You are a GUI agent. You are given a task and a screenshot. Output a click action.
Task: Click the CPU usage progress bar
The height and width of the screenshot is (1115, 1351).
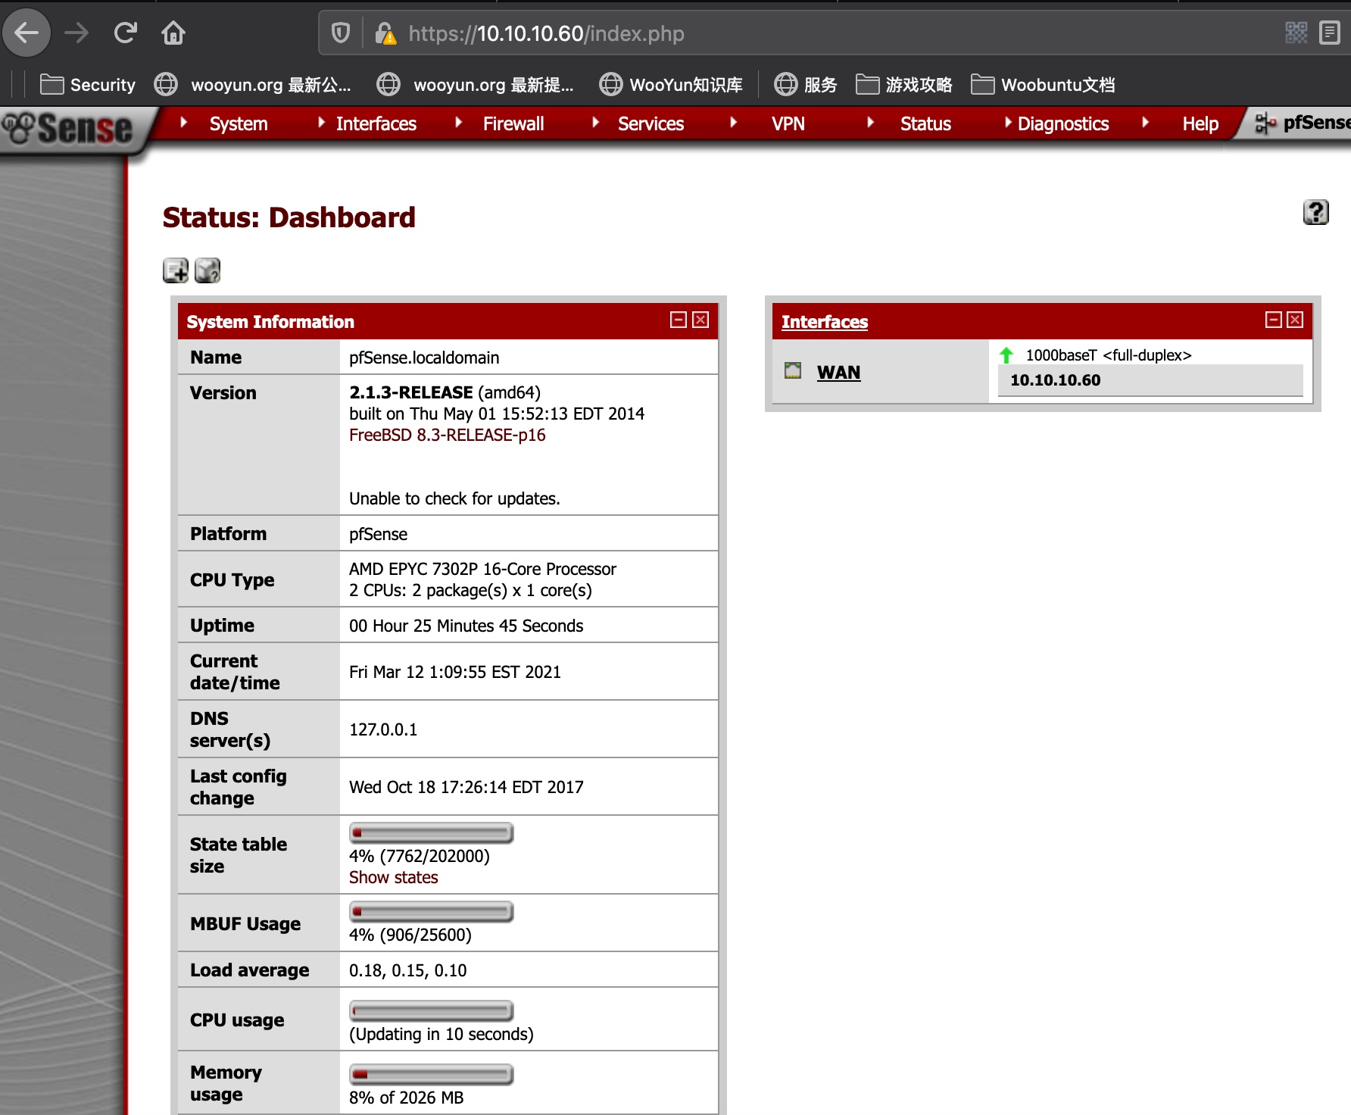point(431,1010)
